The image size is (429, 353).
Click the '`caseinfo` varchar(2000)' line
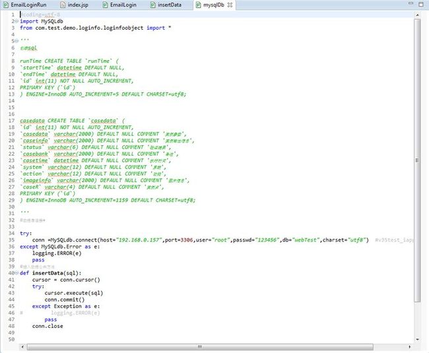coord(107,141)
